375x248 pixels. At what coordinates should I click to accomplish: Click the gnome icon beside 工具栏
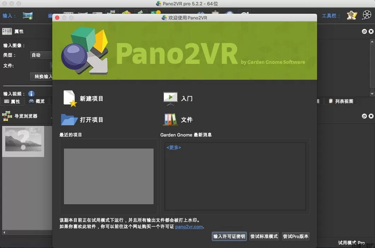pyautogui.click(x=352, y=16)
